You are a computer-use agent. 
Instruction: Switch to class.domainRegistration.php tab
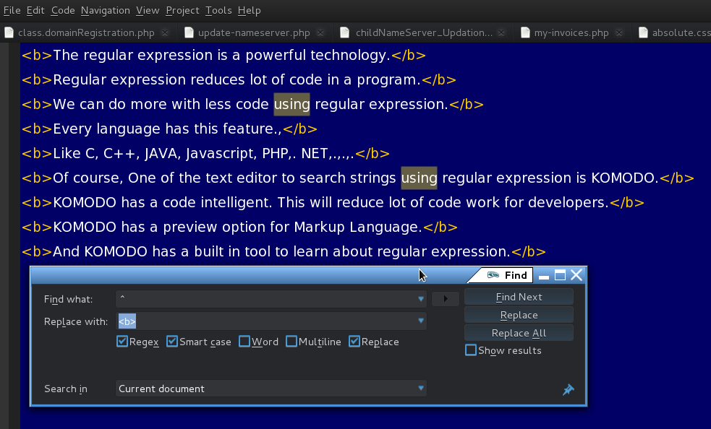86,32
